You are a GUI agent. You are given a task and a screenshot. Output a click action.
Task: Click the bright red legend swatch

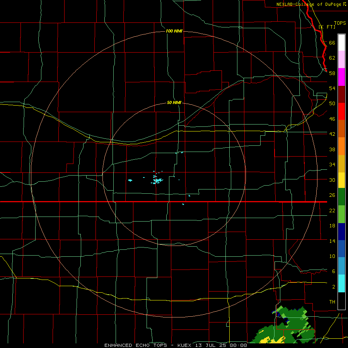(341, 111)
